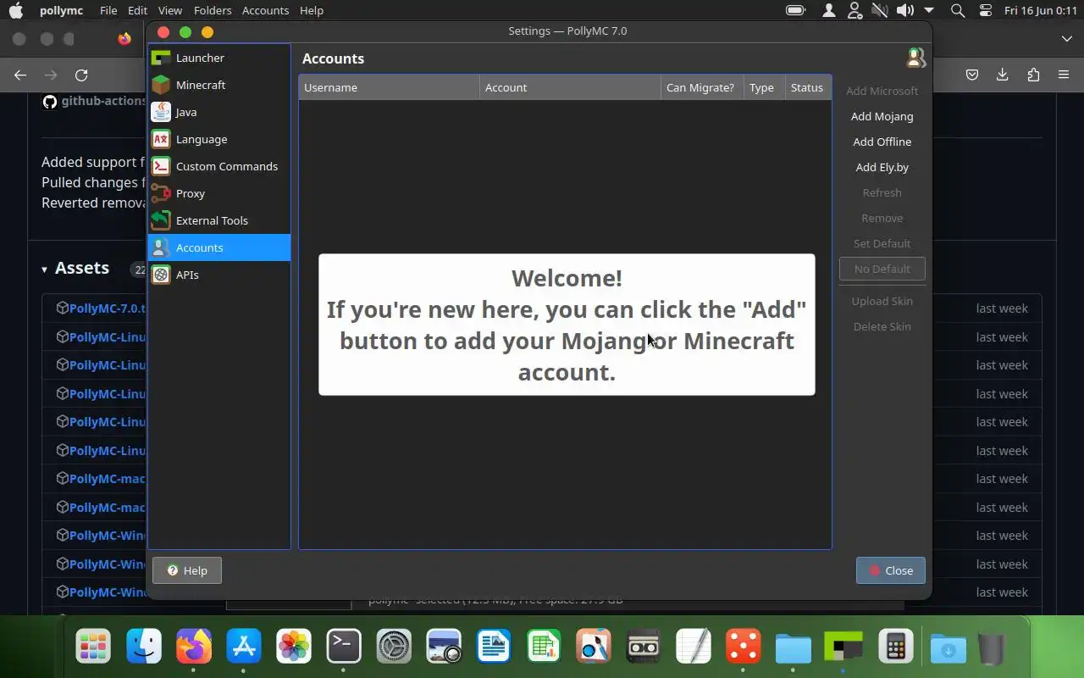Click Delete Skin button
This screenshot has height=678, width=1084.
882,326
